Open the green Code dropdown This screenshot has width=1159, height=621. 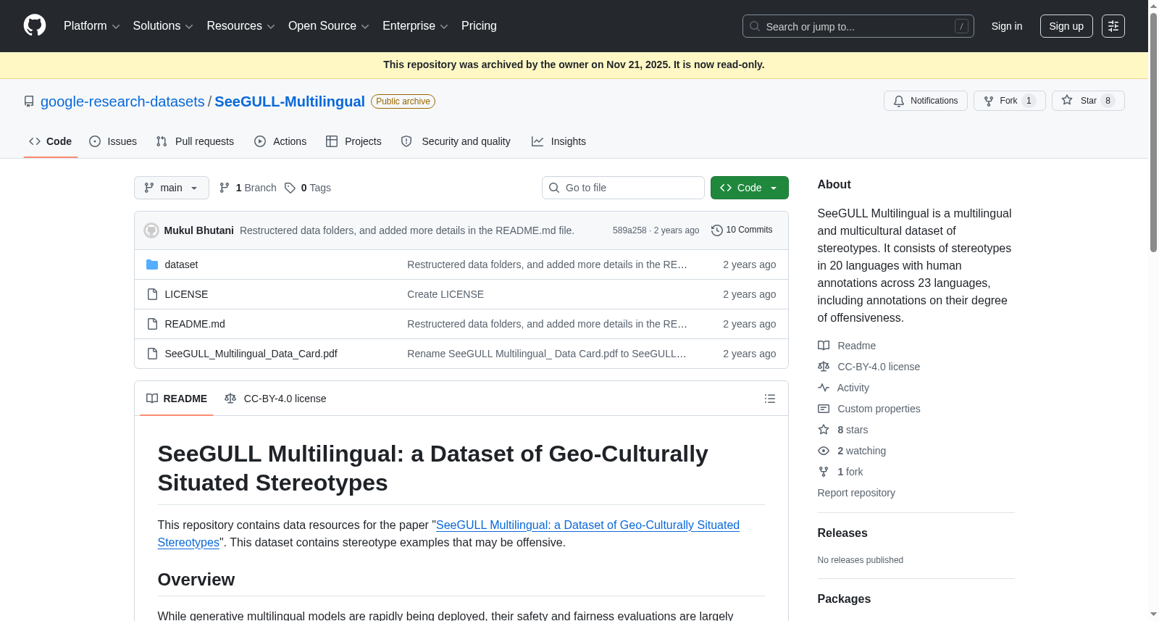(749, 188)
